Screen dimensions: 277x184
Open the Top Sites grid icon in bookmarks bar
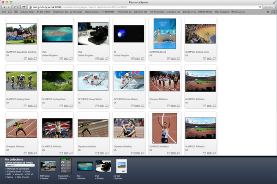tap(16, 12)
